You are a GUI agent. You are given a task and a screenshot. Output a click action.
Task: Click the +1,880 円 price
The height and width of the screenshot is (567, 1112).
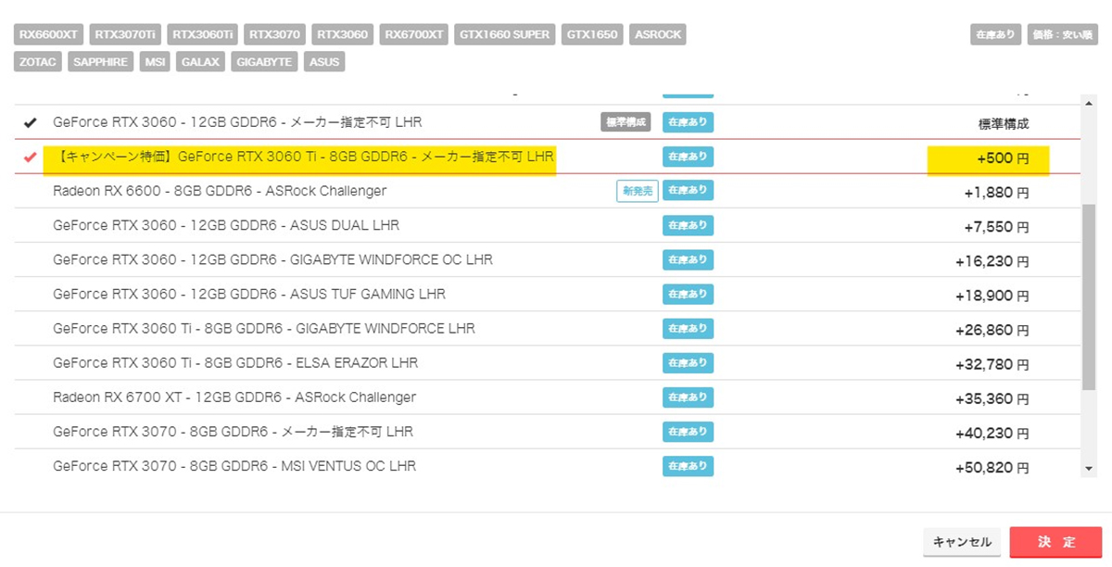pos(996,193)
